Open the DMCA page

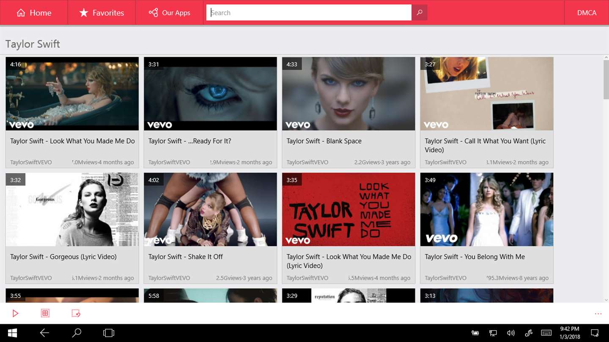pyautogui.click(x=587, y=13)
